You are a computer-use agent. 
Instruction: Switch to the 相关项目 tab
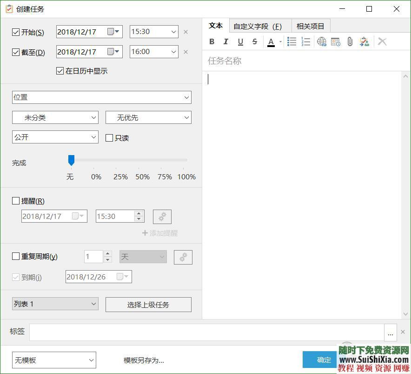311,26
